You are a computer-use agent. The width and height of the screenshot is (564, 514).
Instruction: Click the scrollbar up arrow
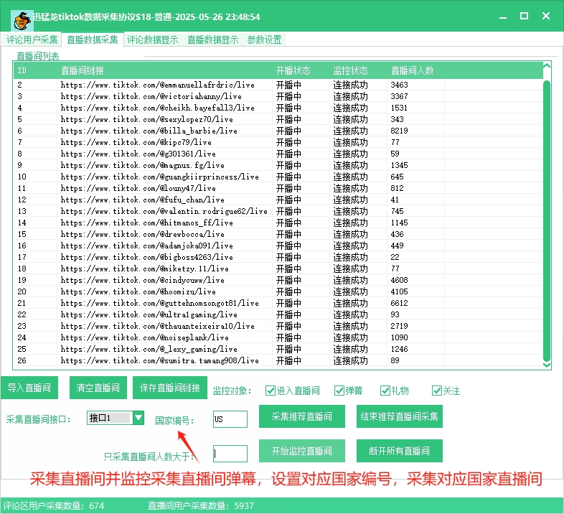[547, 66]
